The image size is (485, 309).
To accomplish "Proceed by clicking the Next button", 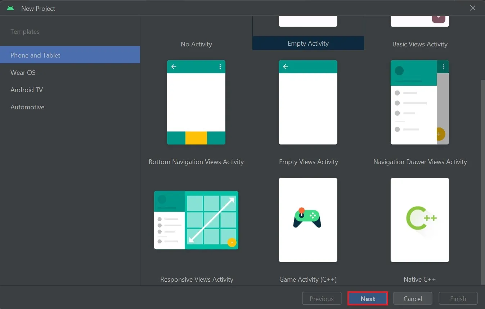I will point(368,299).
